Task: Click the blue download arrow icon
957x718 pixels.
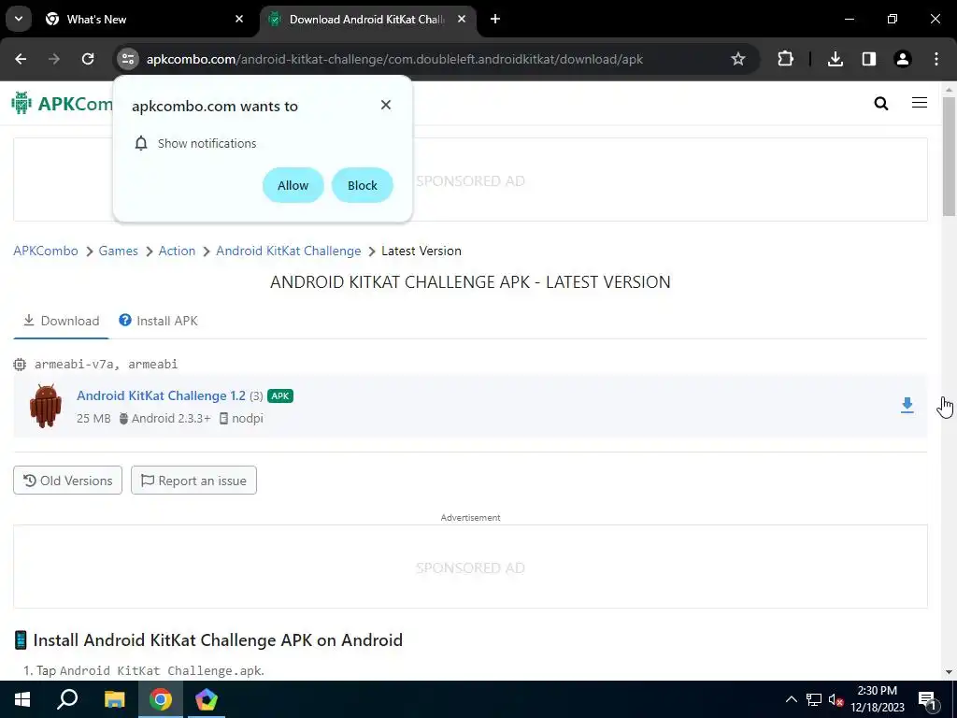Action: coord(907,406)
